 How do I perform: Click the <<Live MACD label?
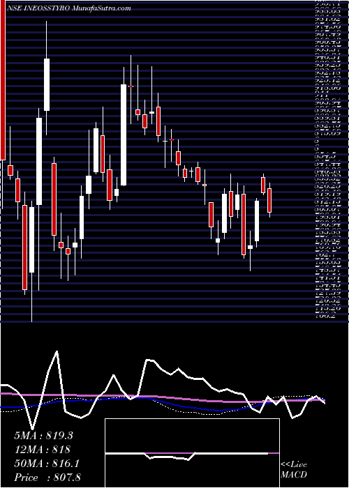pyautogui.click(x=294, y=470)
